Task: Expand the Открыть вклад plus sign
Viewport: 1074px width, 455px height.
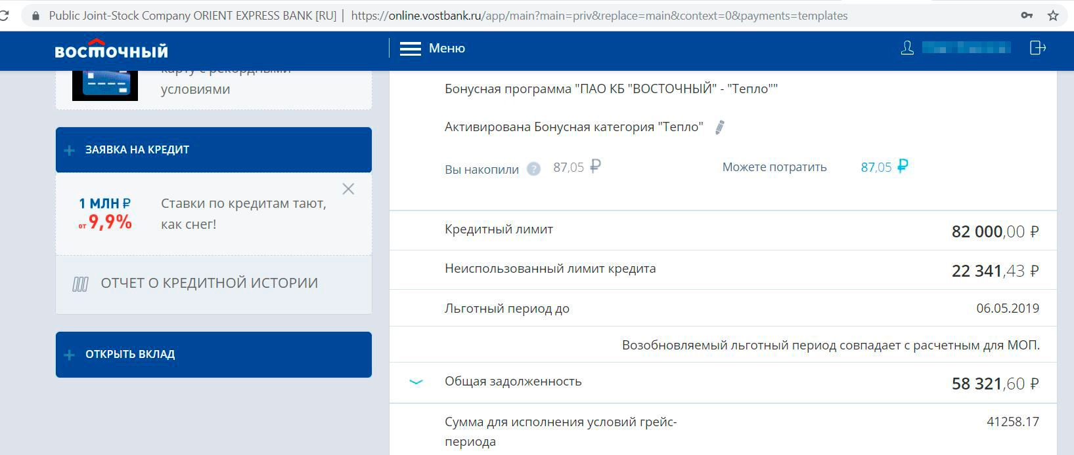Action: 70,355
